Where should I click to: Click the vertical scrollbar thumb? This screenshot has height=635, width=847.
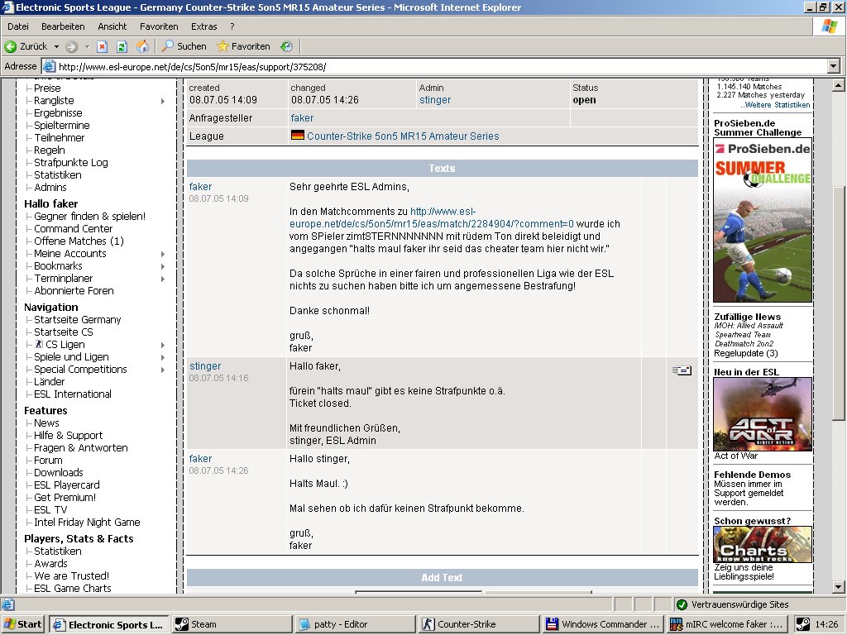click(838, 303)
